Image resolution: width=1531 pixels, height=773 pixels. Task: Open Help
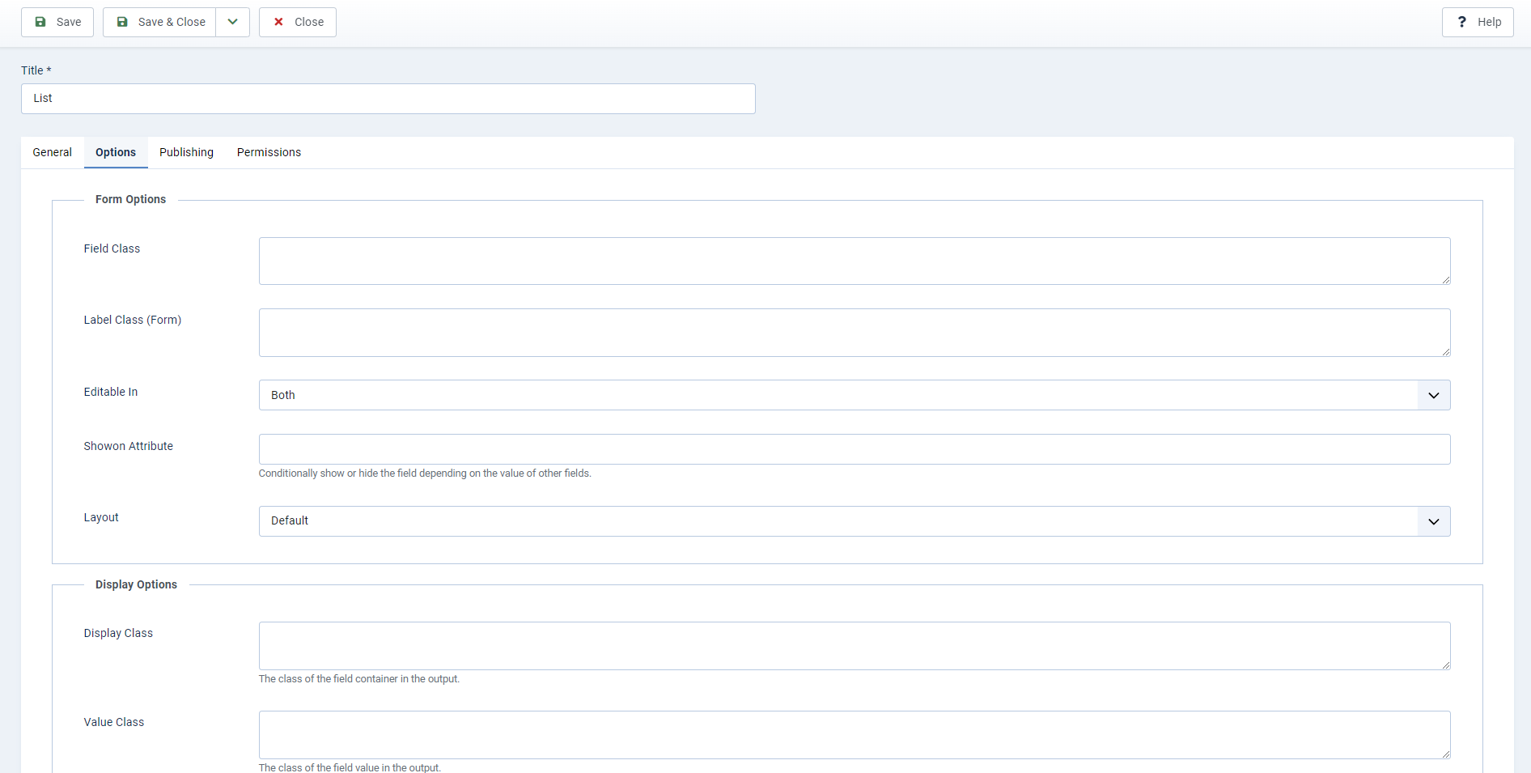(1478, 22)
